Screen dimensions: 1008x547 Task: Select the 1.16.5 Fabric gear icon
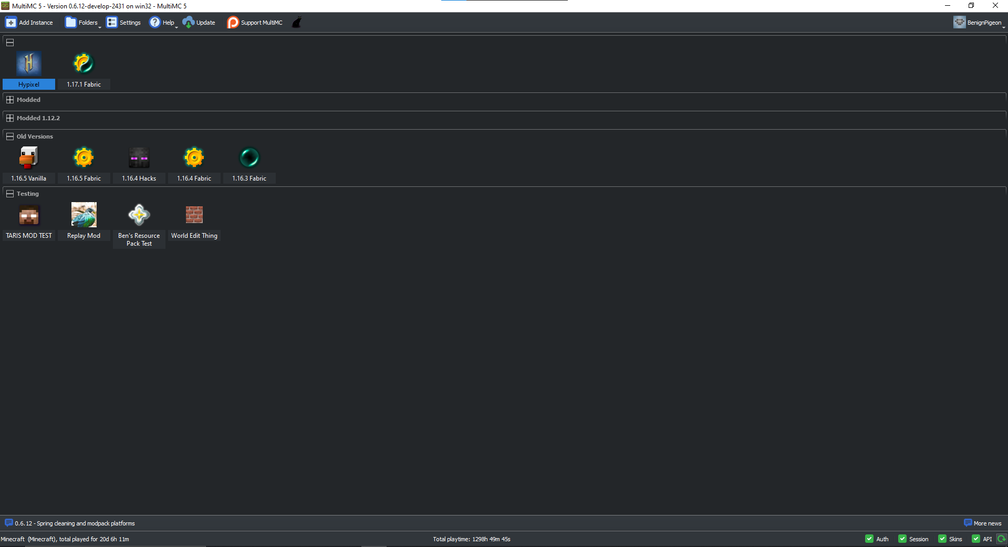(84, 157)
